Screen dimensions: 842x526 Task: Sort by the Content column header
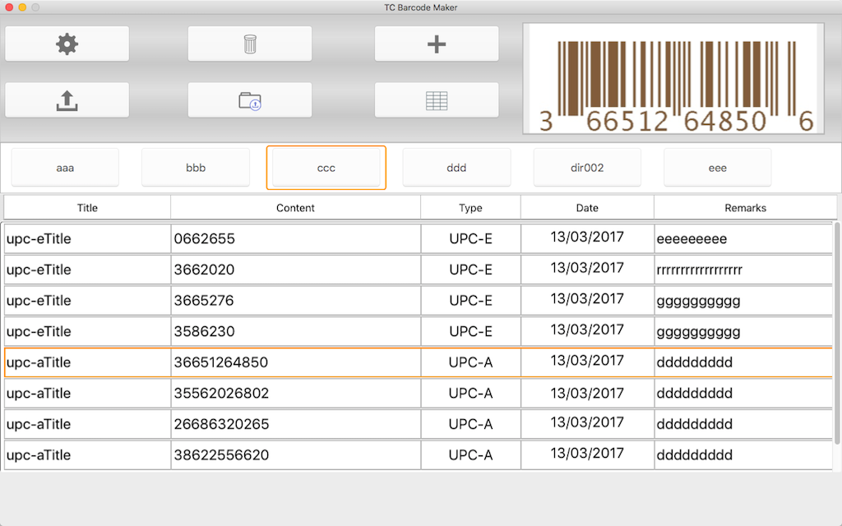295,208
